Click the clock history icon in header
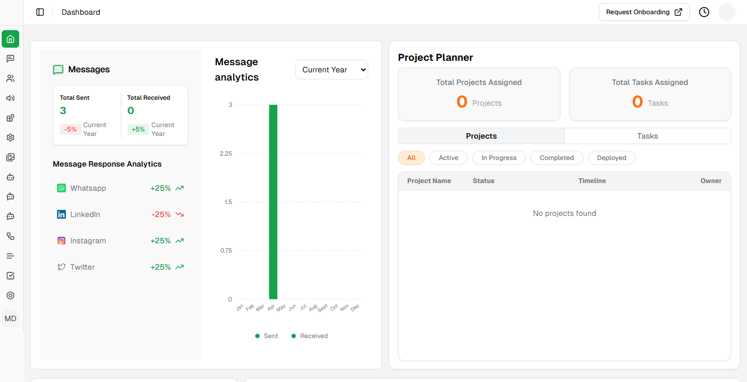The image size is (747, 382). [704, 12]
